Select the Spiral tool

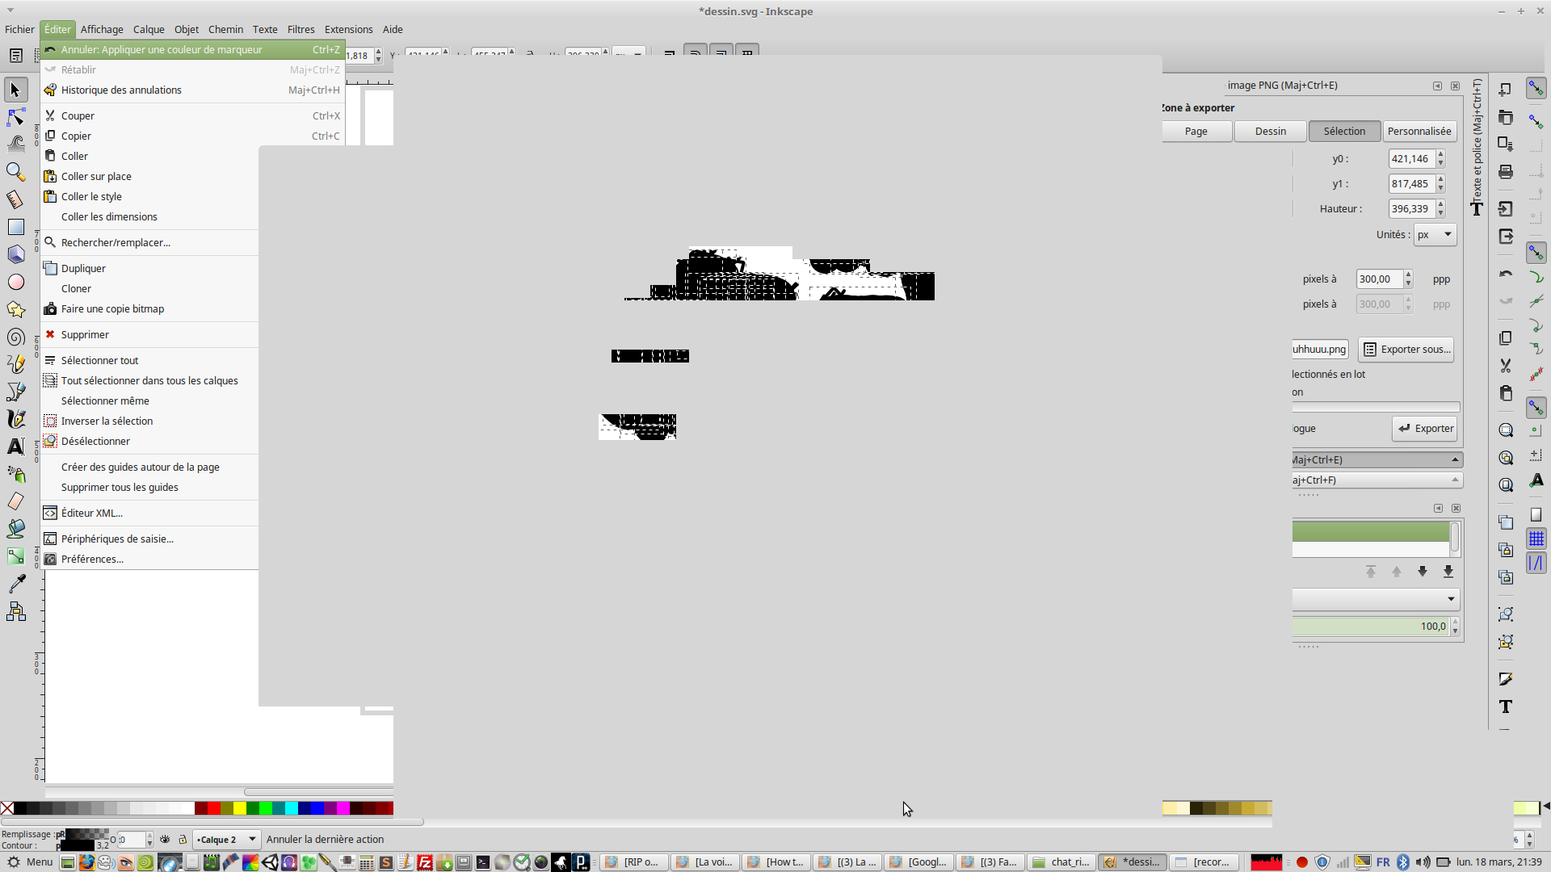coord(15,337)
